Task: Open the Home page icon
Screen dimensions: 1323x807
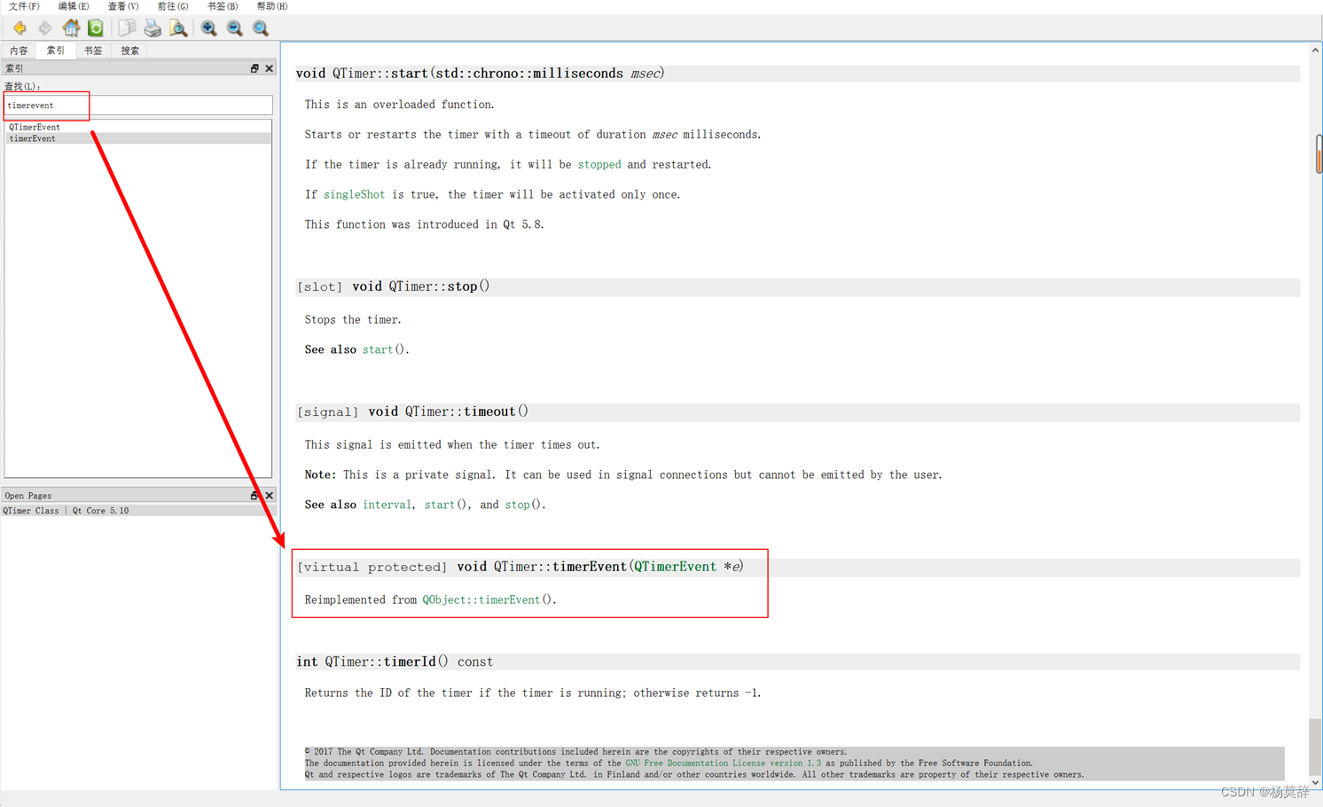Action: coord(71,28)
